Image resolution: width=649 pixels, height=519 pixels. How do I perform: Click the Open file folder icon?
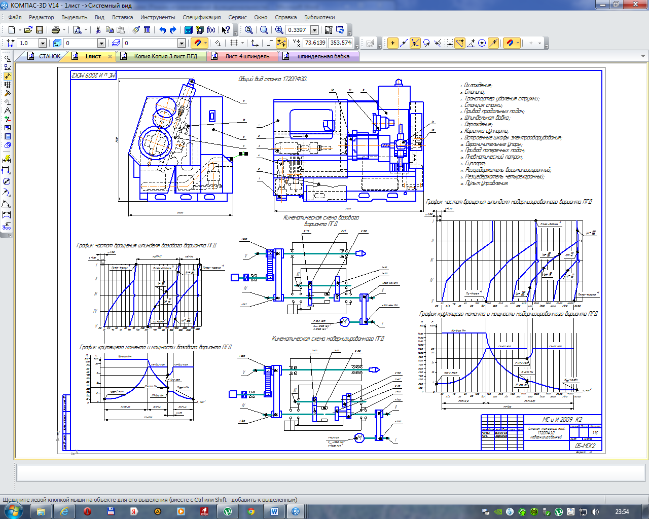28,30
